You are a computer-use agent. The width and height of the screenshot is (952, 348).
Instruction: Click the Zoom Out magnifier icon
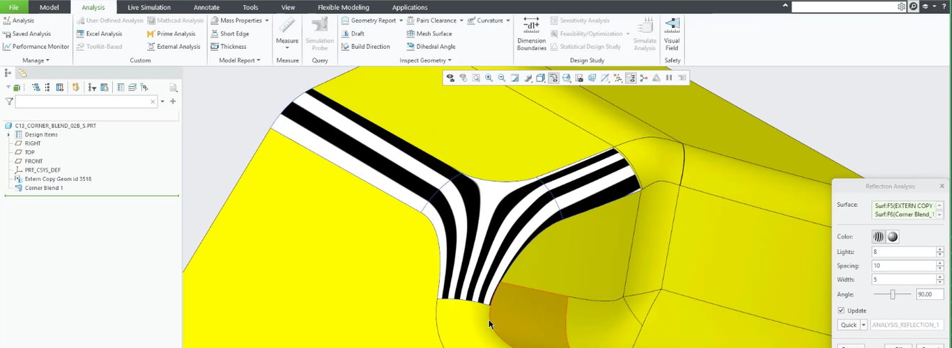click(x=501, y=78)
